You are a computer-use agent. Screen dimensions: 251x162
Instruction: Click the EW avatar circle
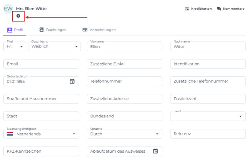point(8,9)
